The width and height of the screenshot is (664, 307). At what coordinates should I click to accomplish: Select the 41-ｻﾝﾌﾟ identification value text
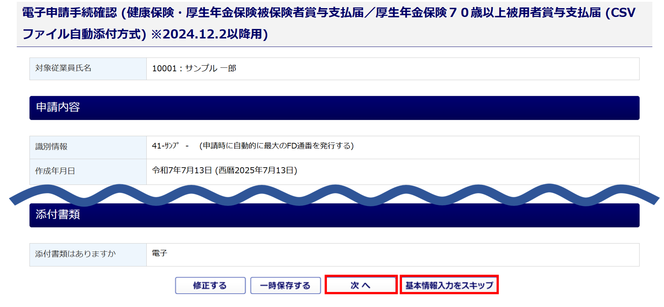(x=166, y=146)
